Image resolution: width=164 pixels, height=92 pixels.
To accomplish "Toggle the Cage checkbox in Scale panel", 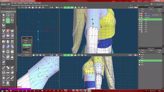I will pyautogui.click(x=24, y=43).
